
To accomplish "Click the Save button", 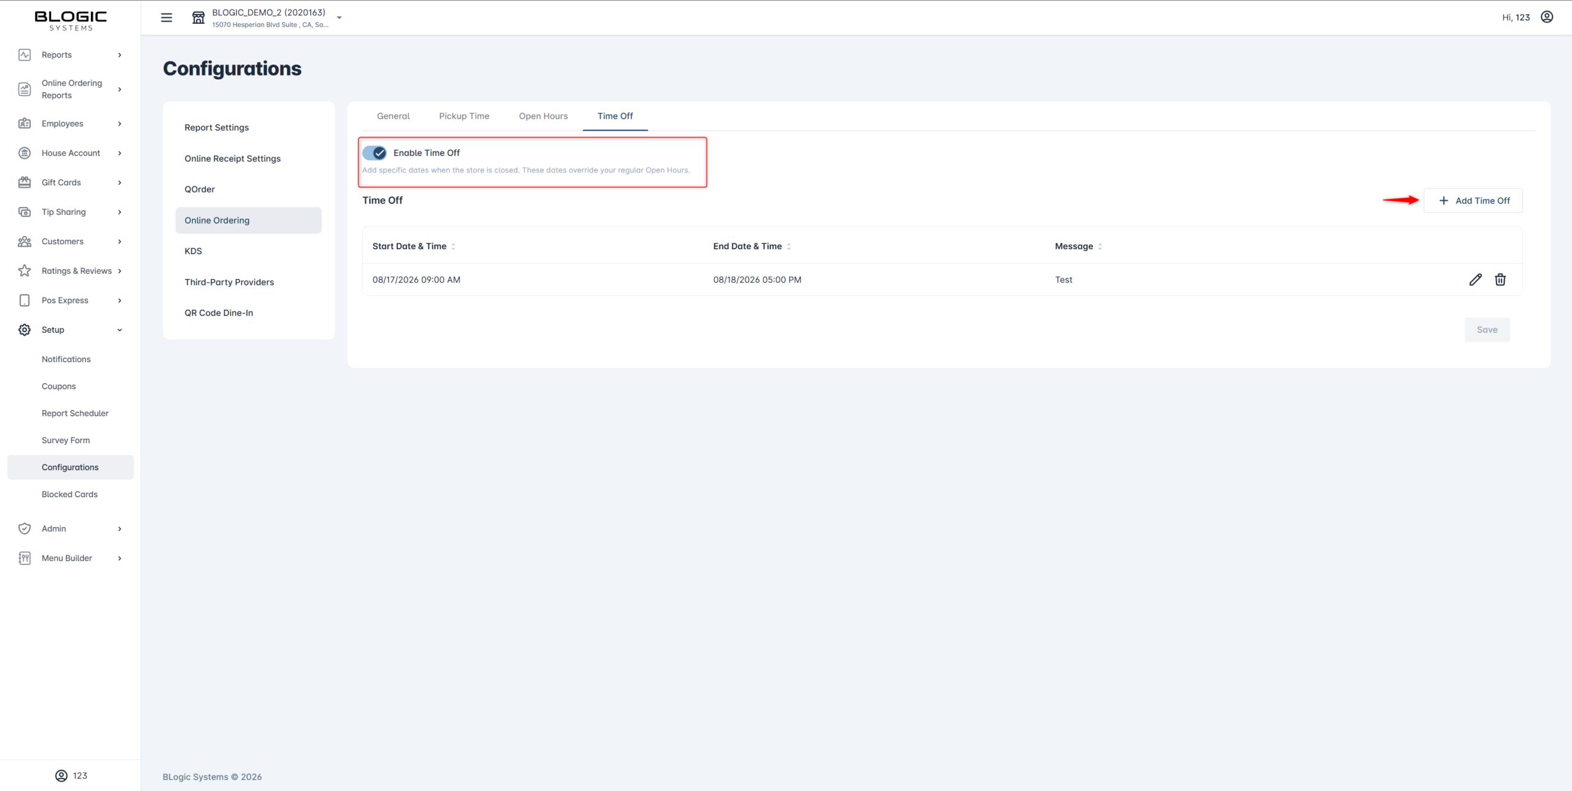I will point(1487,330).
